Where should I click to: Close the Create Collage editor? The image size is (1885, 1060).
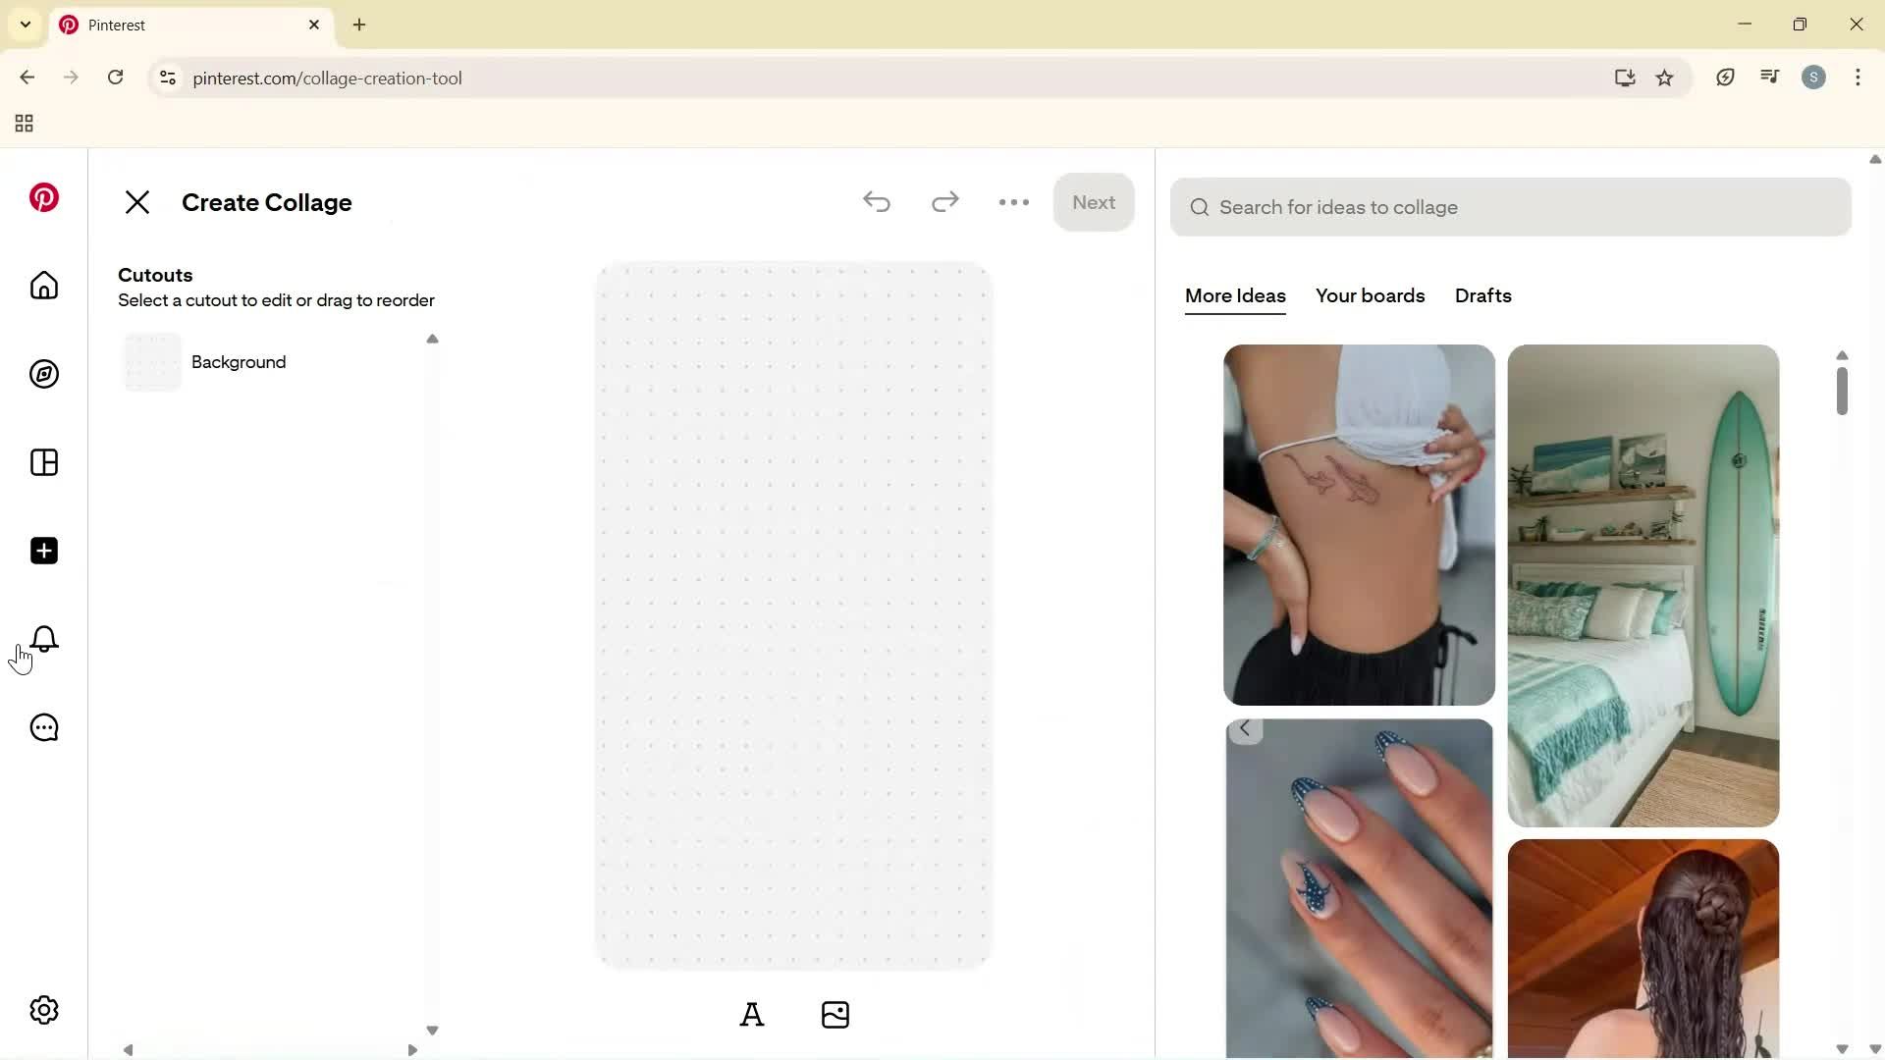tap(137, 202)
